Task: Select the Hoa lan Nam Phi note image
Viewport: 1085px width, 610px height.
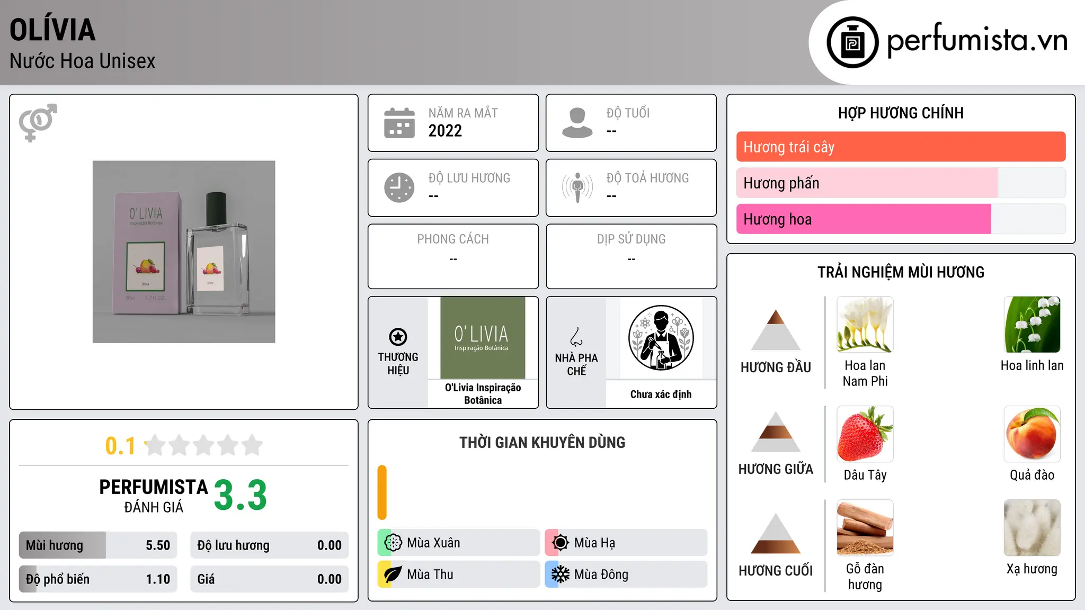Action: pyautogui.click(x=865, y=325)
